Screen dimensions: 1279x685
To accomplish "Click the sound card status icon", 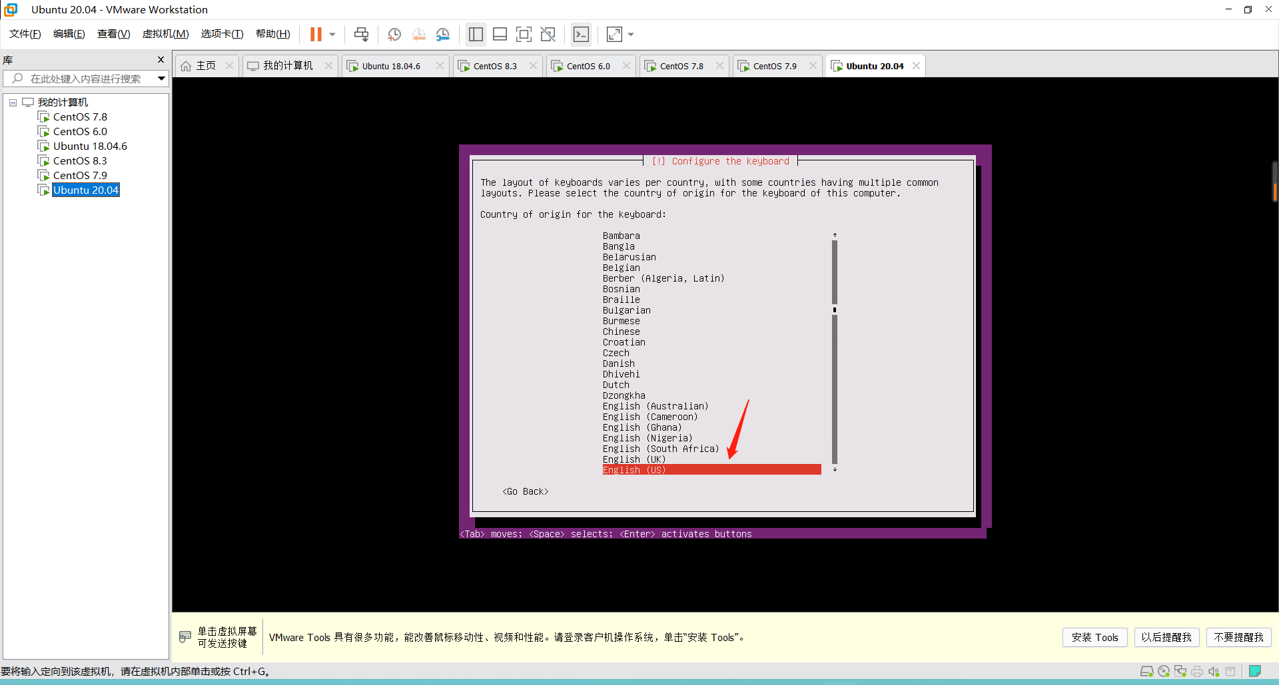I will 1214,671.
